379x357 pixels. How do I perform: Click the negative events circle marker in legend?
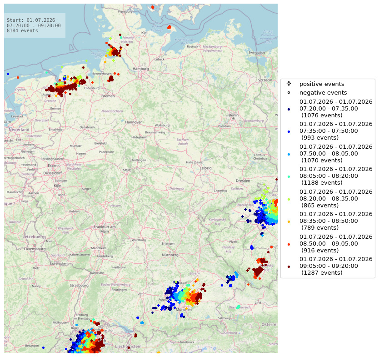289,93
